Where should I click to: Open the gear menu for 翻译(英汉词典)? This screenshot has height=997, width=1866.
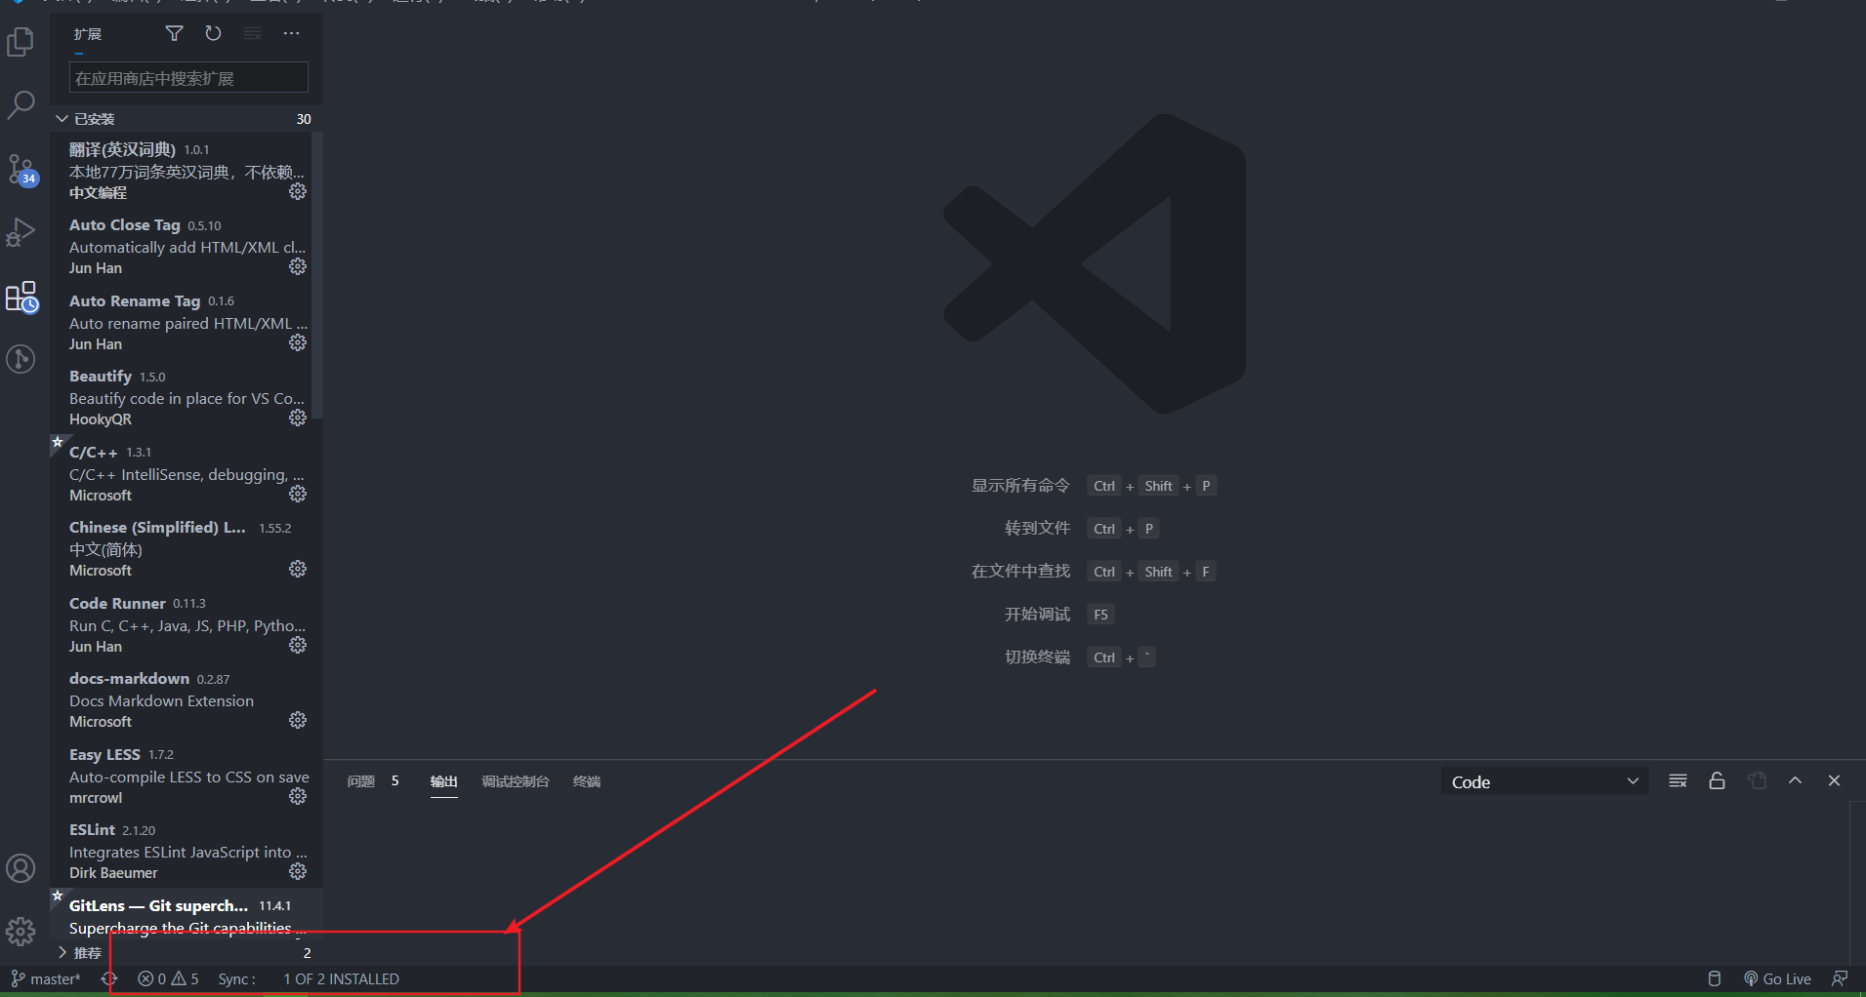[x=298, y=191]
